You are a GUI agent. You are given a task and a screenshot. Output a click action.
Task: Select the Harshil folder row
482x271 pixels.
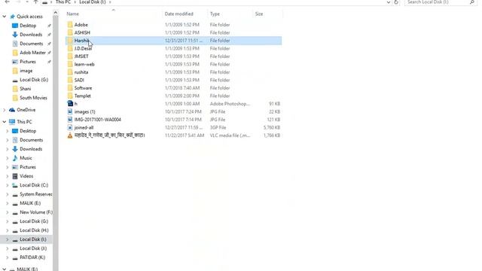point(173,41)
